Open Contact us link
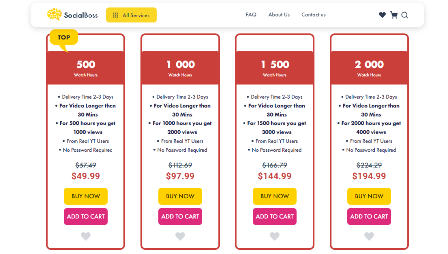This screenshot has height=254, width=448. [x=313, y=15]
